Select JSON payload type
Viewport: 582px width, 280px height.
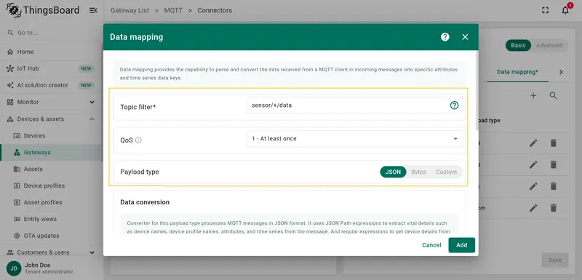(393, 172)
